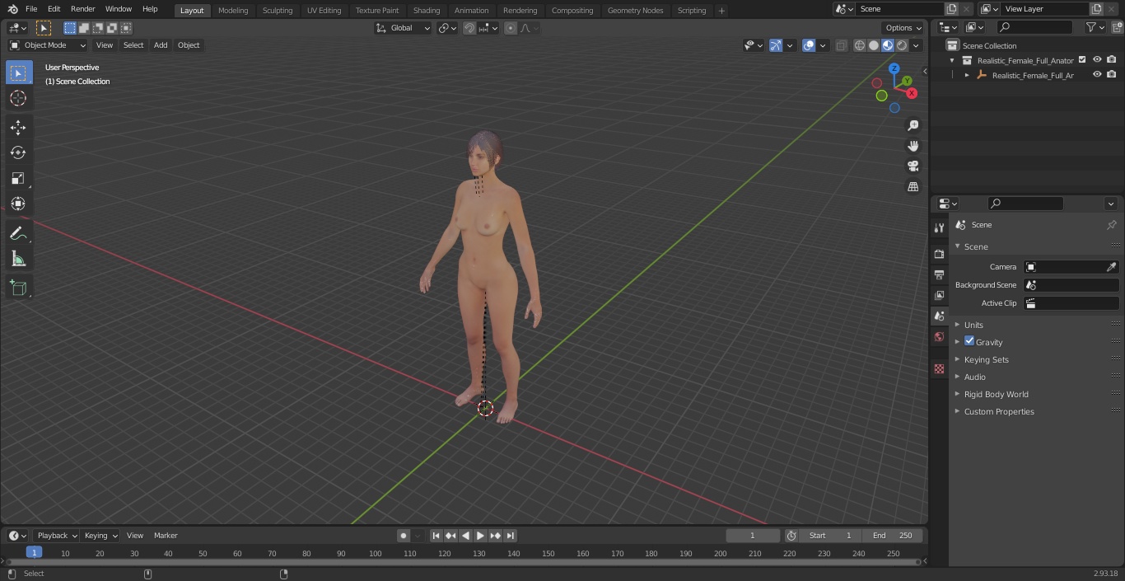This screenshot has height=581, width=1125.
Task: Open the viewport Add menu
Action: point(161,45)
